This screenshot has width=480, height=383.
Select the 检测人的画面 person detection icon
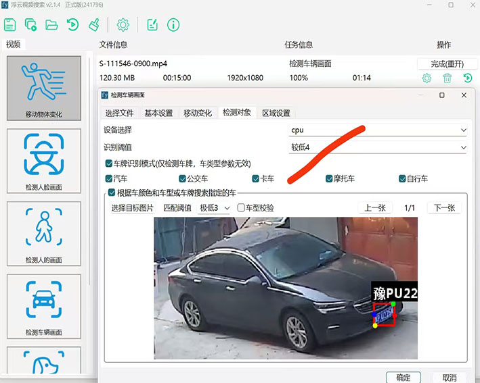44,233
